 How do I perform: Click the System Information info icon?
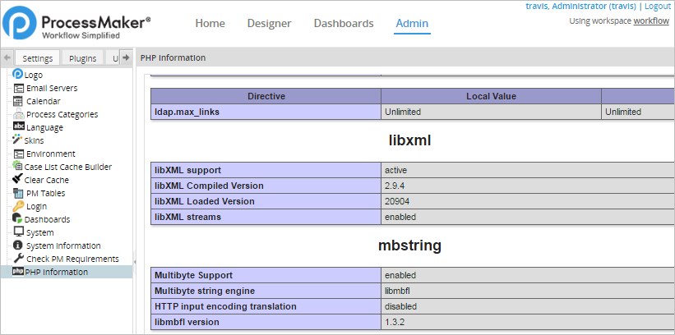coord(18,246)
